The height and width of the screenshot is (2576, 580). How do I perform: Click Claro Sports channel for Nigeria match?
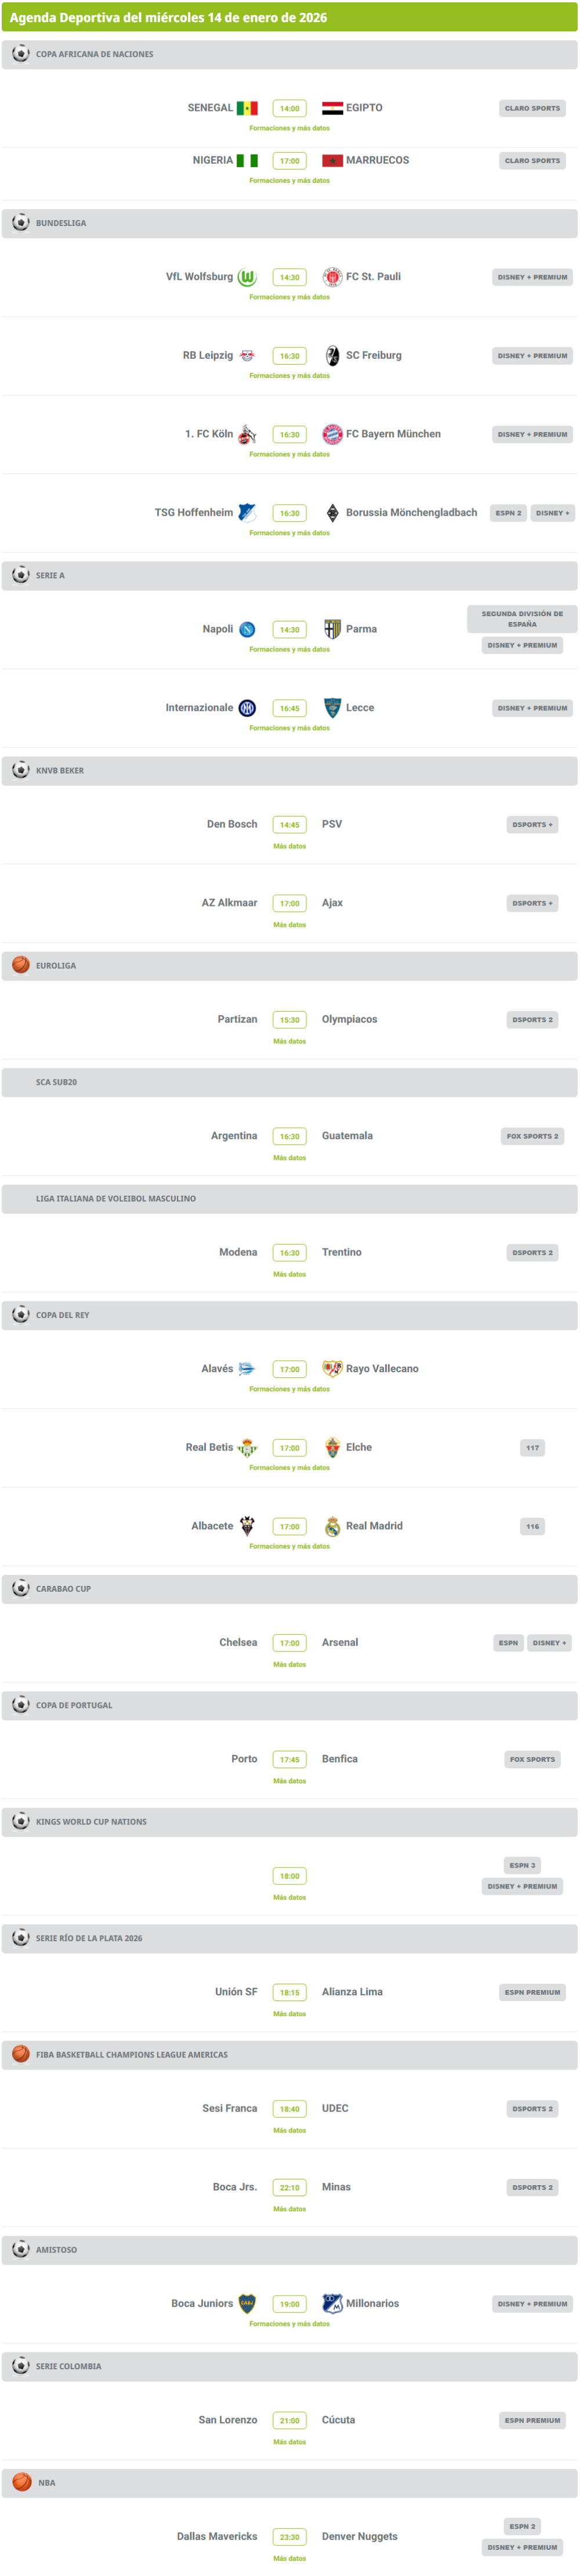532,161
